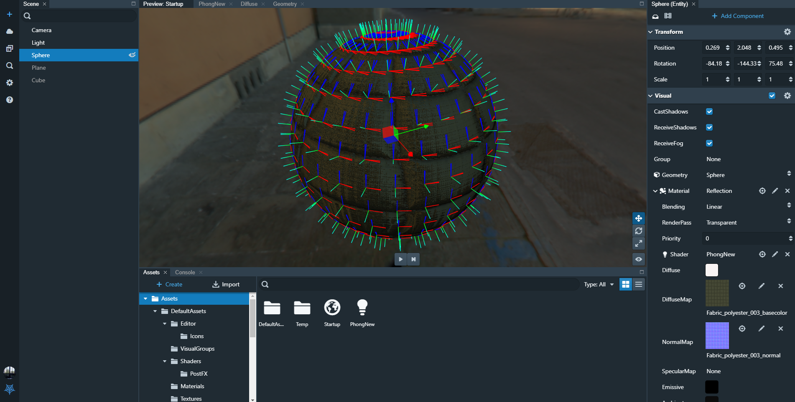Image resolution: width=795 pixels, height=402 pixels.
Task: Open the Diffuse color swatch
Action: (711, 270)
